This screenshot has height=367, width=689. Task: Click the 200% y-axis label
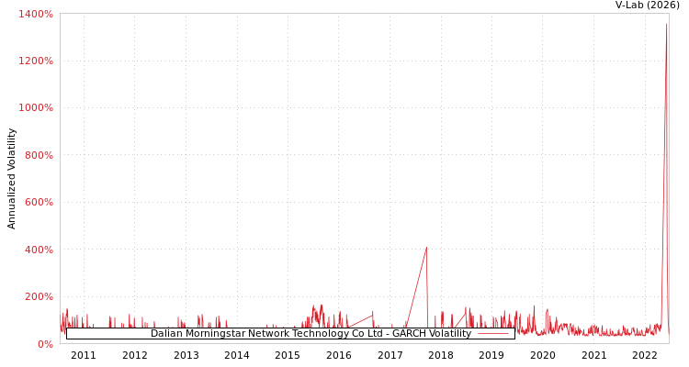click(x=39, y=296)
